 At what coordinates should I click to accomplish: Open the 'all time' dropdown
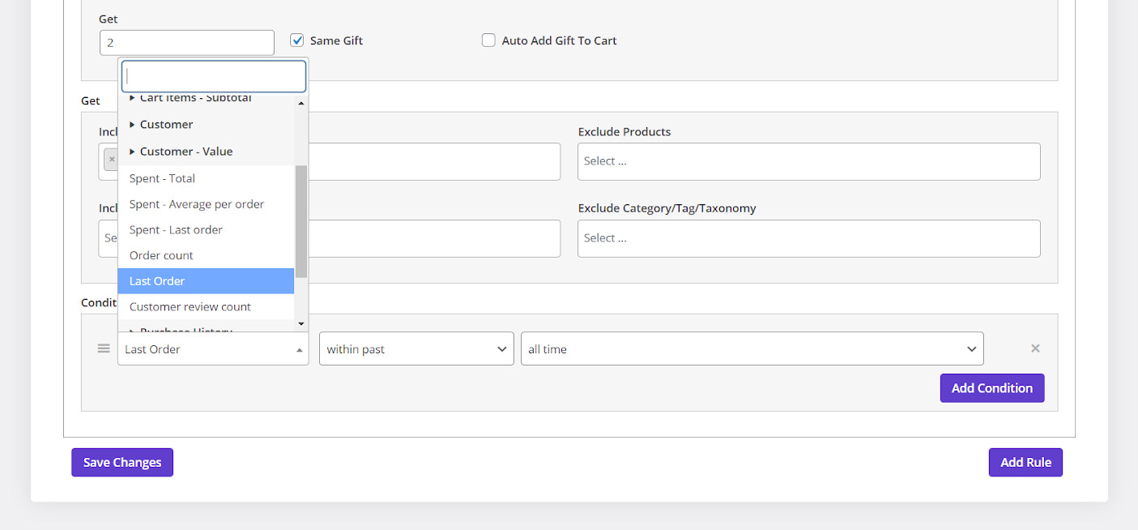[x=752, y=349]
